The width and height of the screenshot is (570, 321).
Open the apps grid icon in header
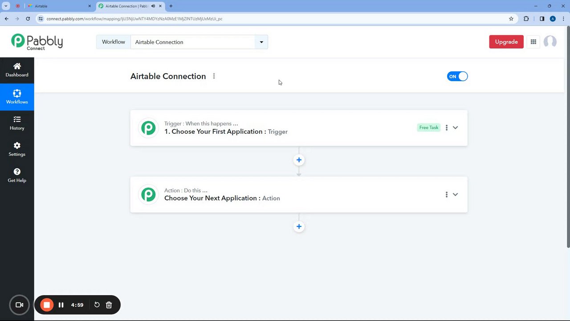pyautogui.click(x=533, y=42)
